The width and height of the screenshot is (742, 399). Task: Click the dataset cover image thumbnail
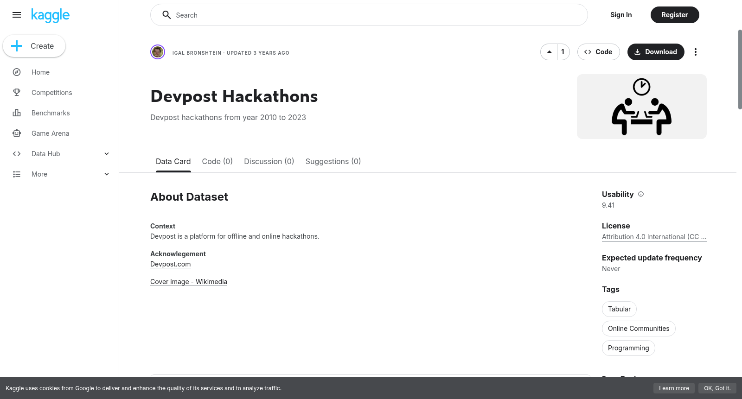click(642, 107)
